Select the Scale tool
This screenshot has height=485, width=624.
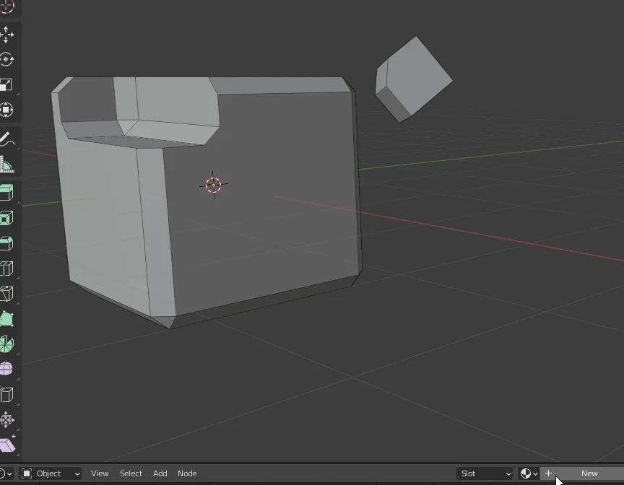pos(9,84)
